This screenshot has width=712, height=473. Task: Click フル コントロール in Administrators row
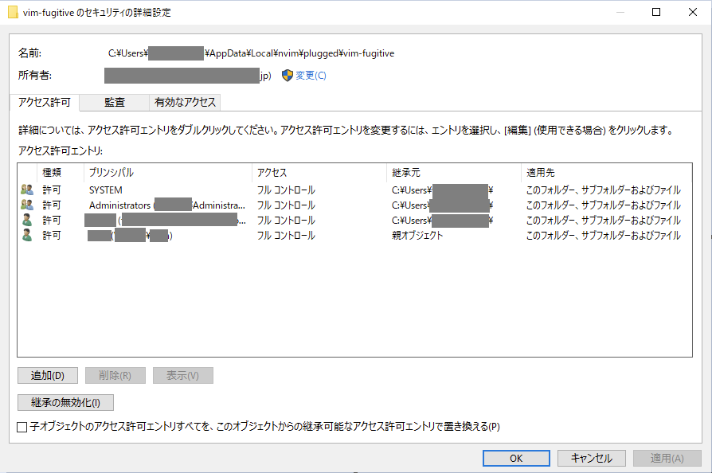[286, 205]
